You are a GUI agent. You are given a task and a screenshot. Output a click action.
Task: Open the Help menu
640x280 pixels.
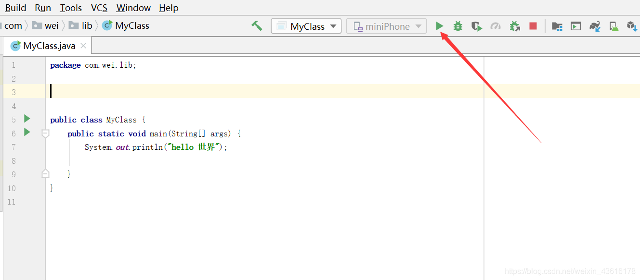click(x=169, y=8)
